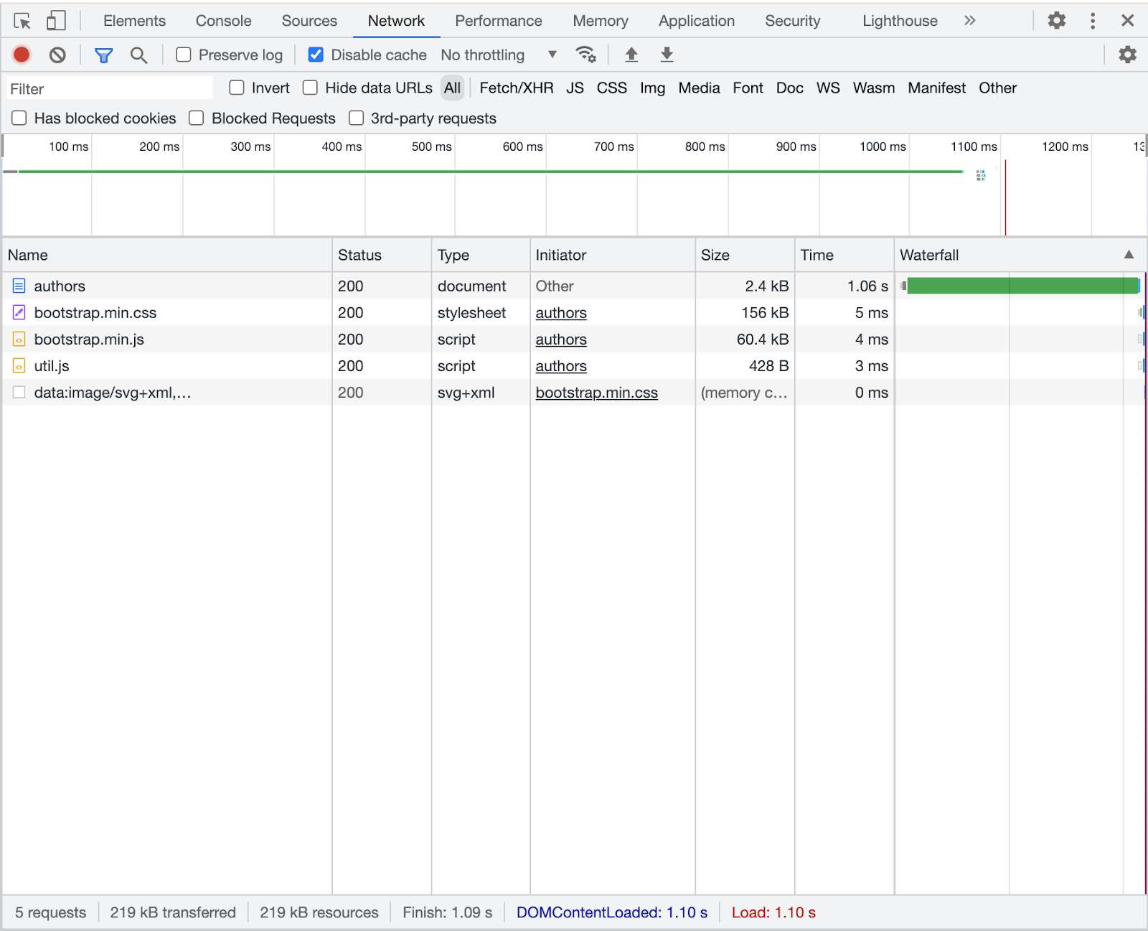Start recording network log
Image resolution: width=1148 pixels, height=931 pixels.
(x=21, y=54)
